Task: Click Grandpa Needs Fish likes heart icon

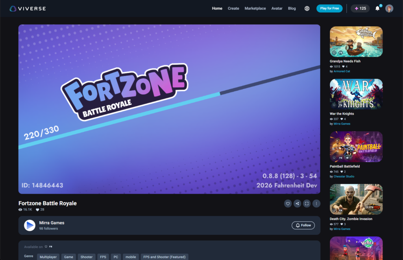Action: (343, 67)
